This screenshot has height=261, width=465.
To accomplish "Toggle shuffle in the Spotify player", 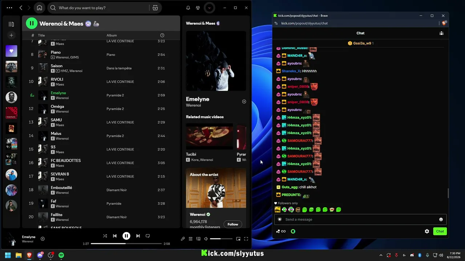I will (105, 236).
